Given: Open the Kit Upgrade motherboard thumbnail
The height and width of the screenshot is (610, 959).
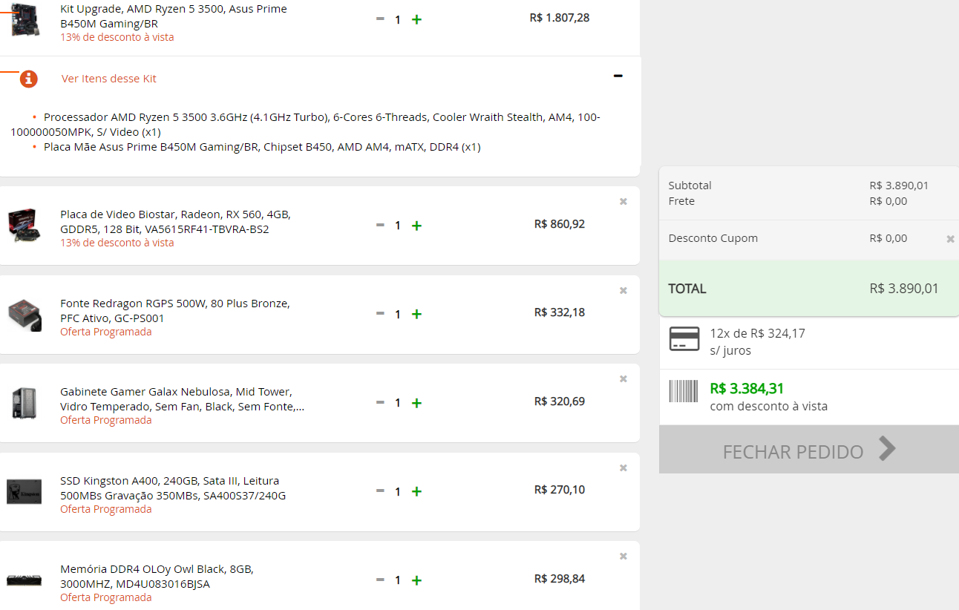Looking at the screenshot, I should pyautogui.click(x=24, y=19).
